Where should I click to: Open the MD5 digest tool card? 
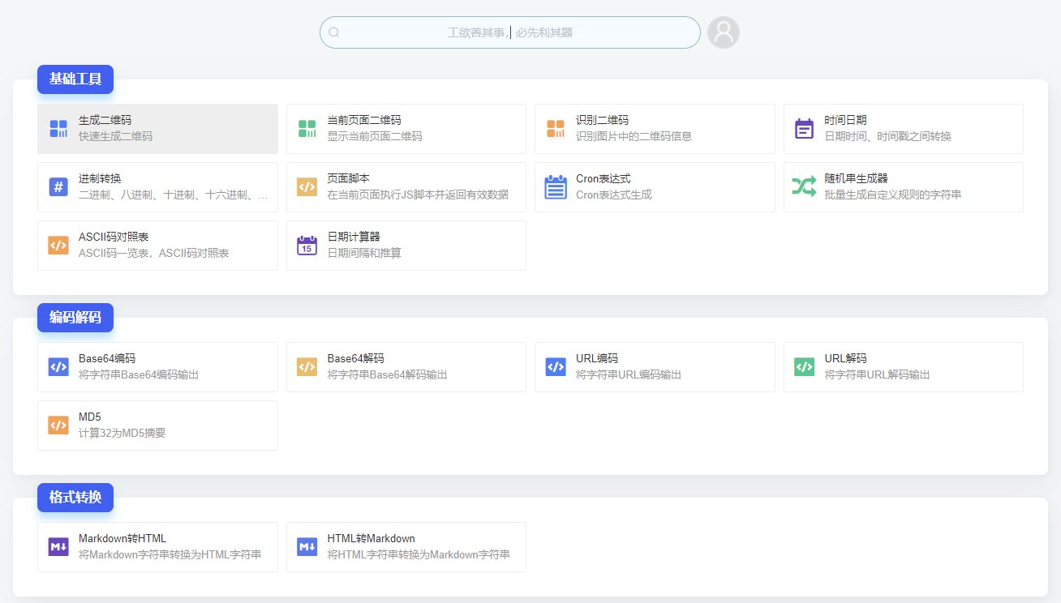click(x=157, y=426)
